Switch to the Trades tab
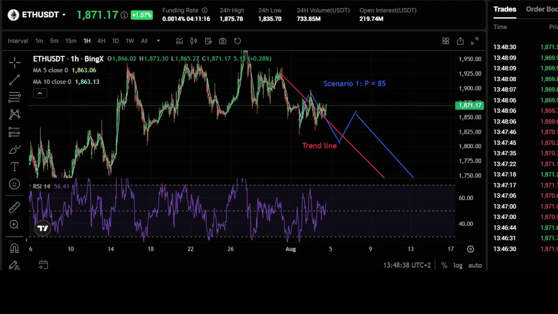The height and width of the screenshot is (314, 558). tap(505, 9)
